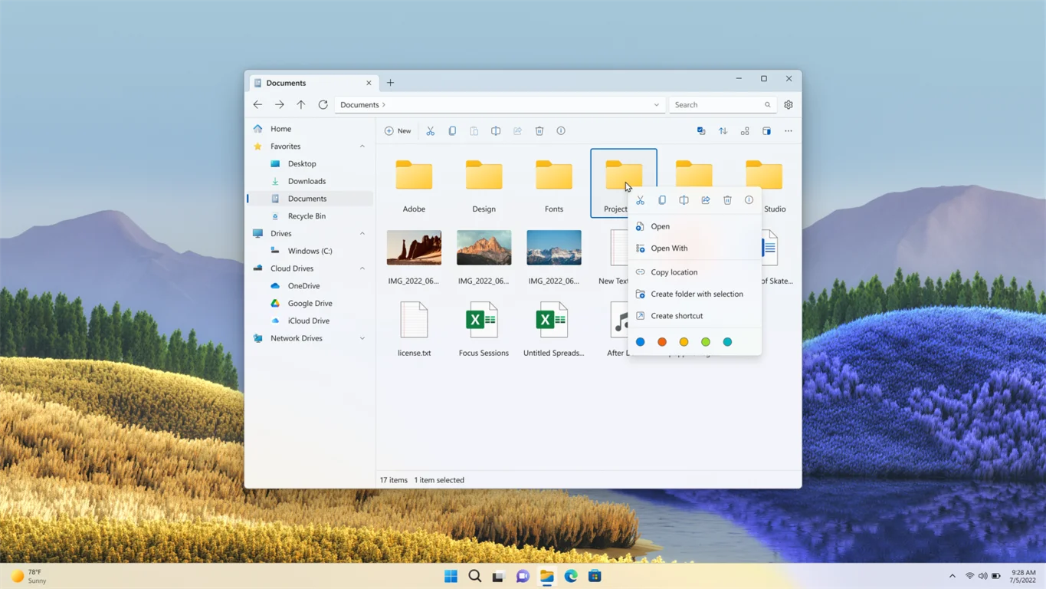1046x589 pixels.
Task: Click the Share icon in the context menu
Action: 706,200
